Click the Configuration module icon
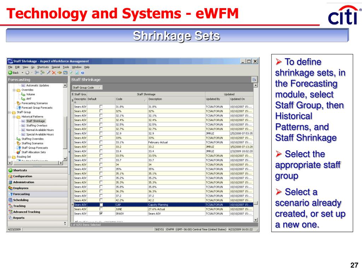The width and height of the screenshot is (362, 271). click(10, 176)
